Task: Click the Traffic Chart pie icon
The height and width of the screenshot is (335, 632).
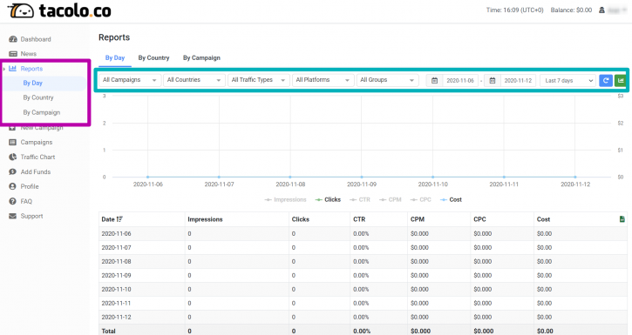Action: 13,157
